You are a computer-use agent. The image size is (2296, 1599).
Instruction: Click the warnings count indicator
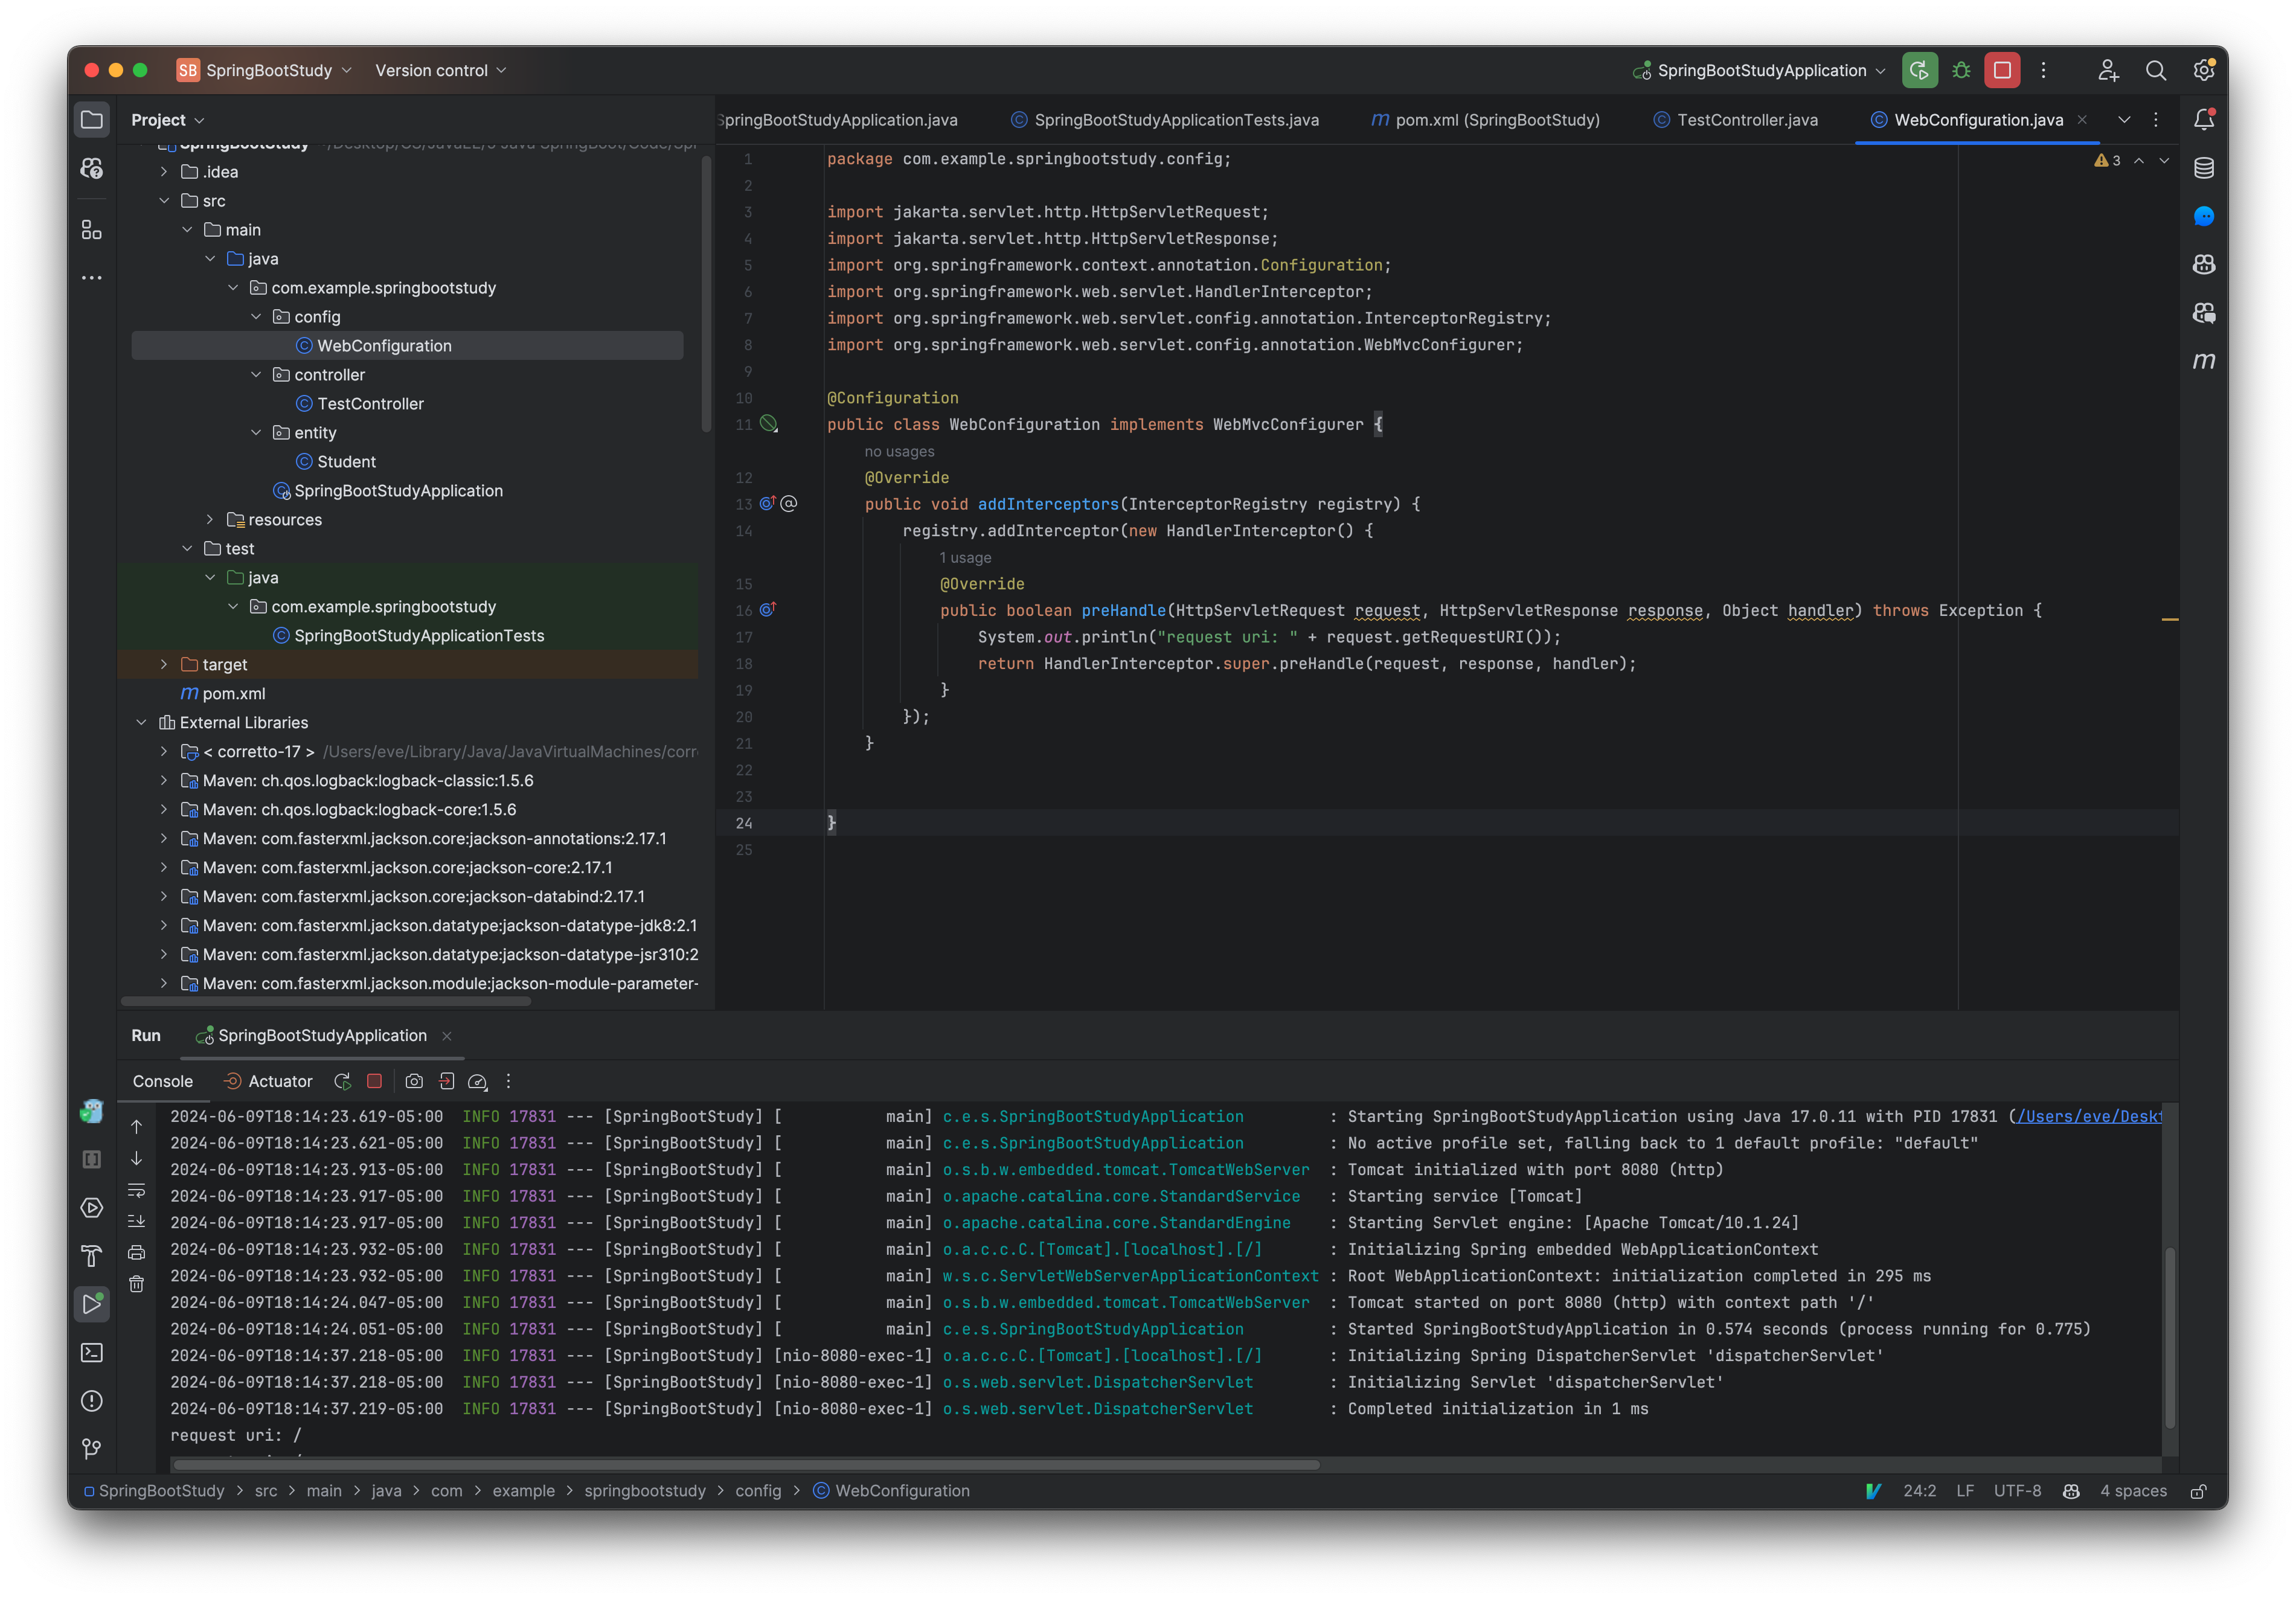point(2108,161)
